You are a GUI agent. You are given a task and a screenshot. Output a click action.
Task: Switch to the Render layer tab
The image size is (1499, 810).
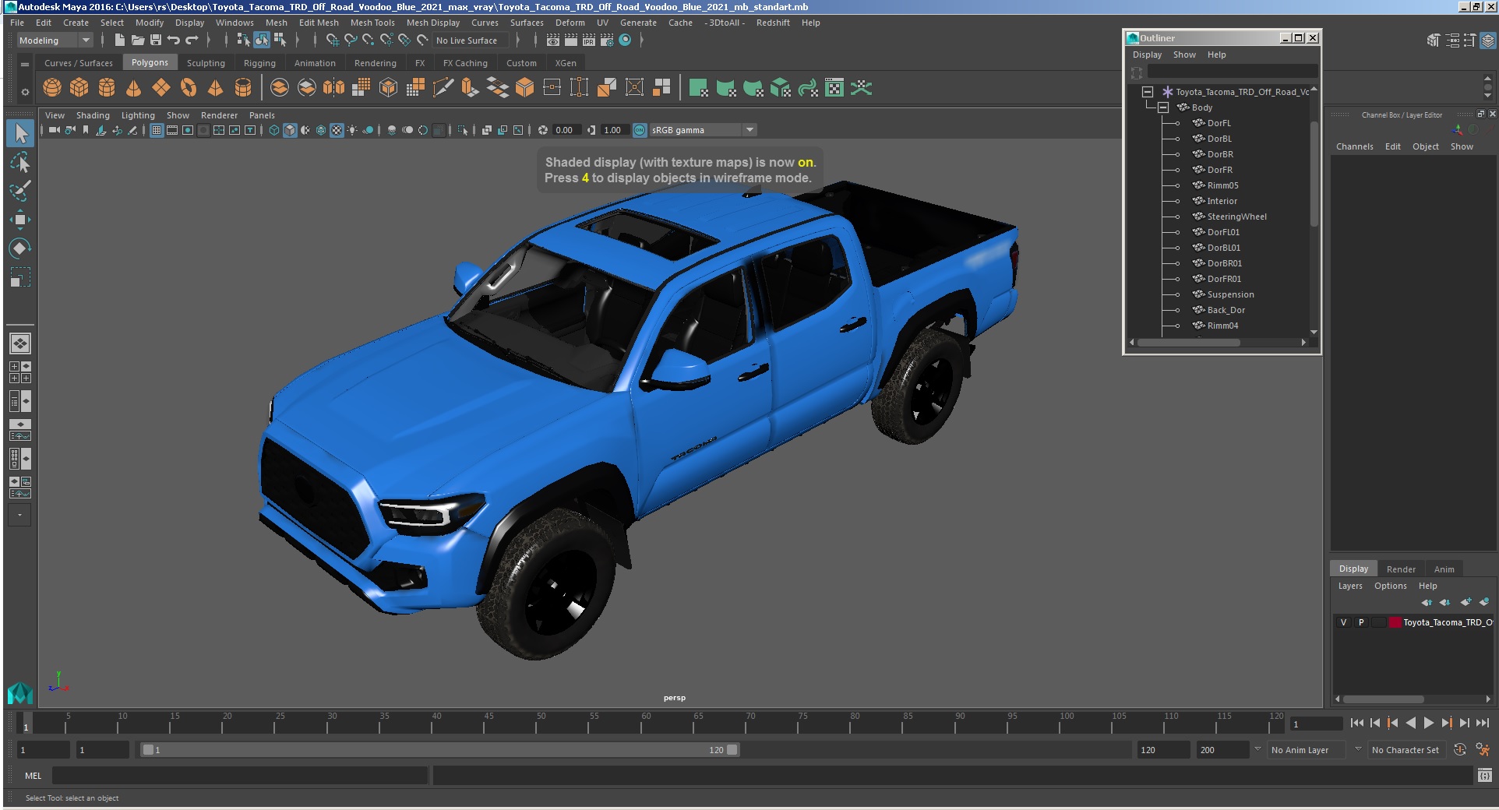[1401, 569]
